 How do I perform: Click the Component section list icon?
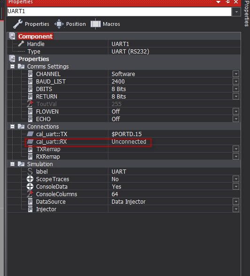(x=12, y=36)
